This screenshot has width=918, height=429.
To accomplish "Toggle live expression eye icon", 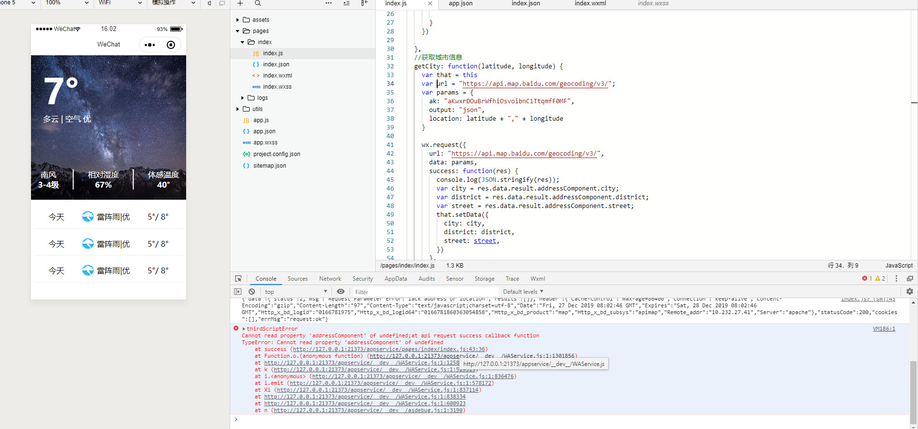I will tap(341, 291).
